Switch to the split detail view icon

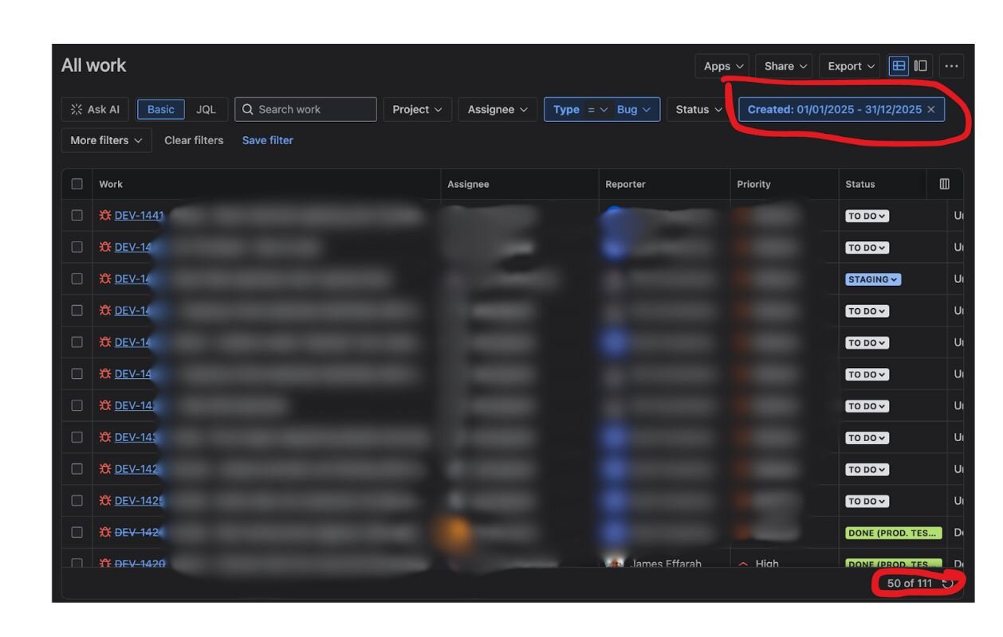point(921,66)
